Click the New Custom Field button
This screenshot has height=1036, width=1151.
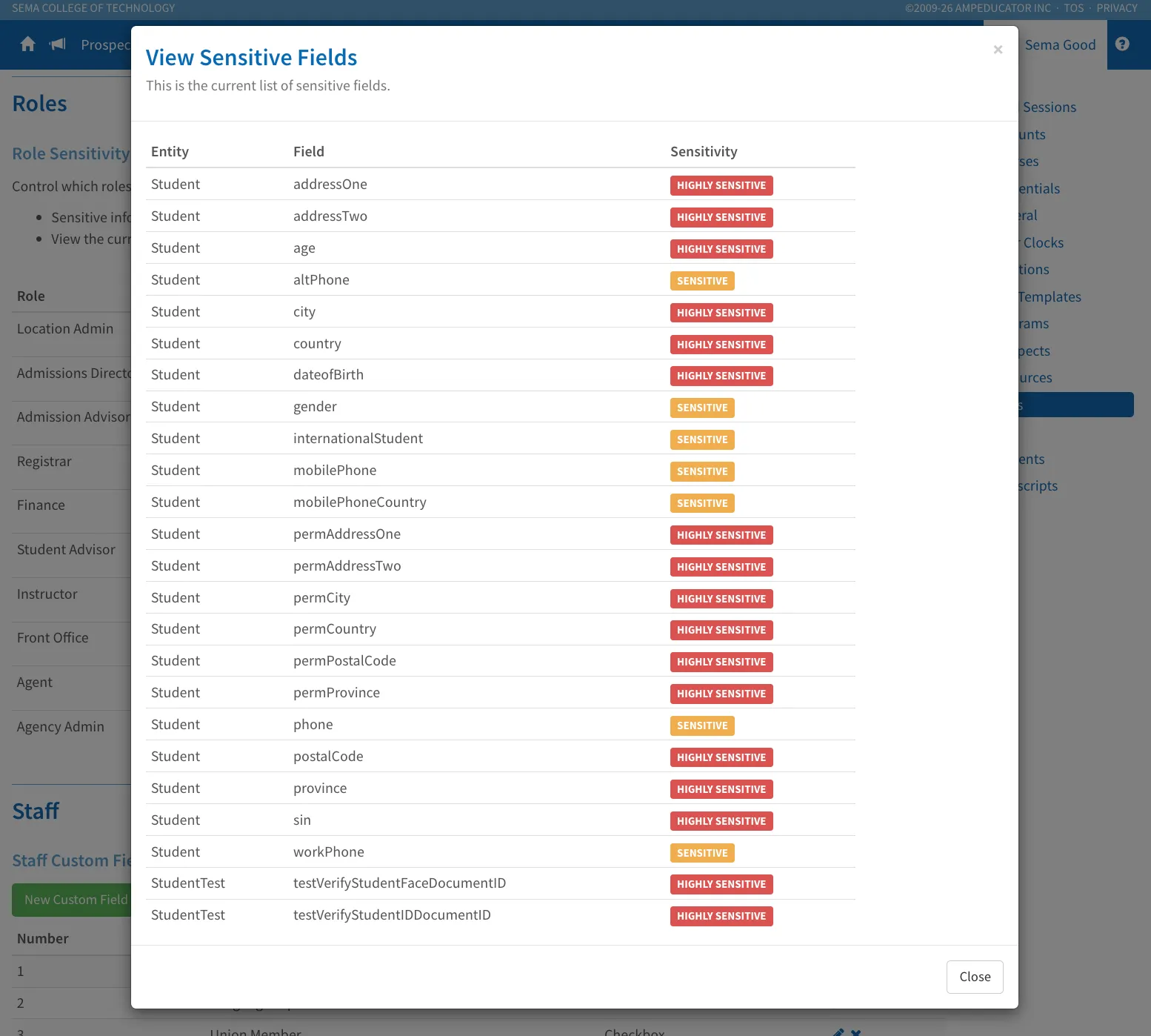72,900
